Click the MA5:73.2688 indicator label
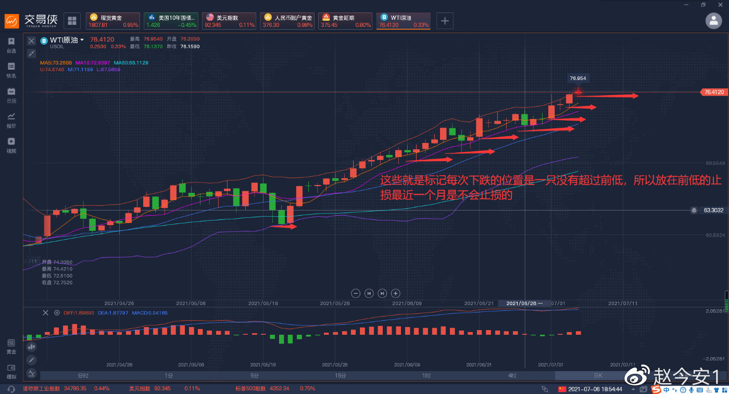Viewport: 729px width, 394px height. pos(56,63)
